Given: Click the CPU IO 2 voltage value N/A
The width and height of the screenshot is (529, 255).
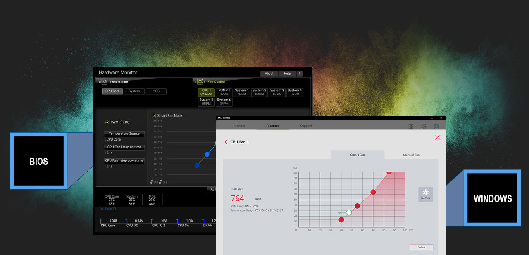Looking at the screenshot, I should coord(164,221).
